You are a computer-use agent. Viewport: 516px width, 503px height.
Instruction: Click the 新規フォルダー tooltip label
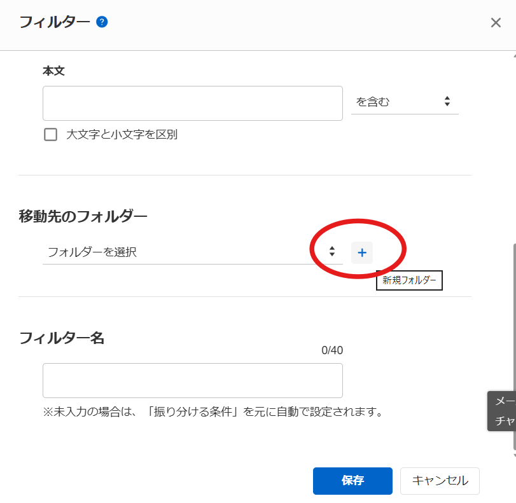(x=409, y=280)
